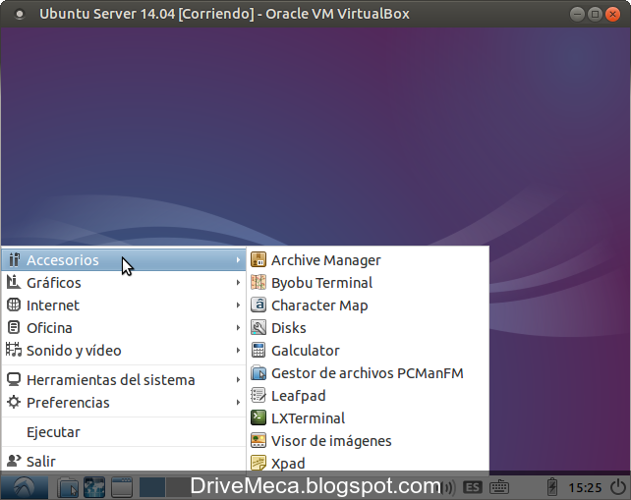Expand Oficina submenu arrow
The image size is (631, 500).
click(x=238, y=328)
